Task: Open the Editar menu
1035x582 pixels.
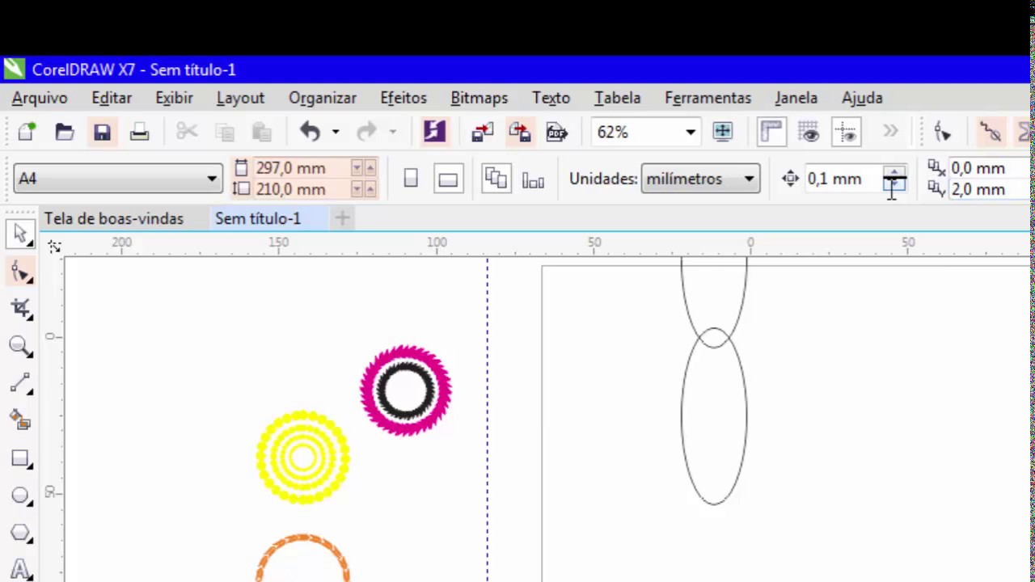Action: point(112,98)
